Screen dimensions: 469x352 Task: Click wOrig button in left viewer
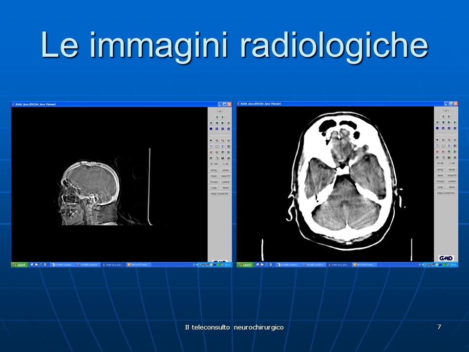pyautogui.click(x=214, y=170)
